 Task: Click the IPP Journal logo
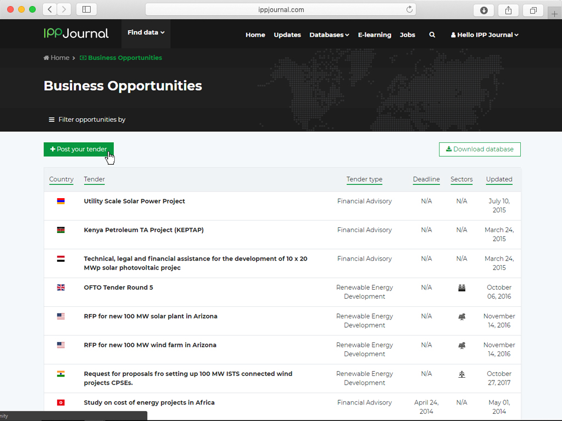76,33
